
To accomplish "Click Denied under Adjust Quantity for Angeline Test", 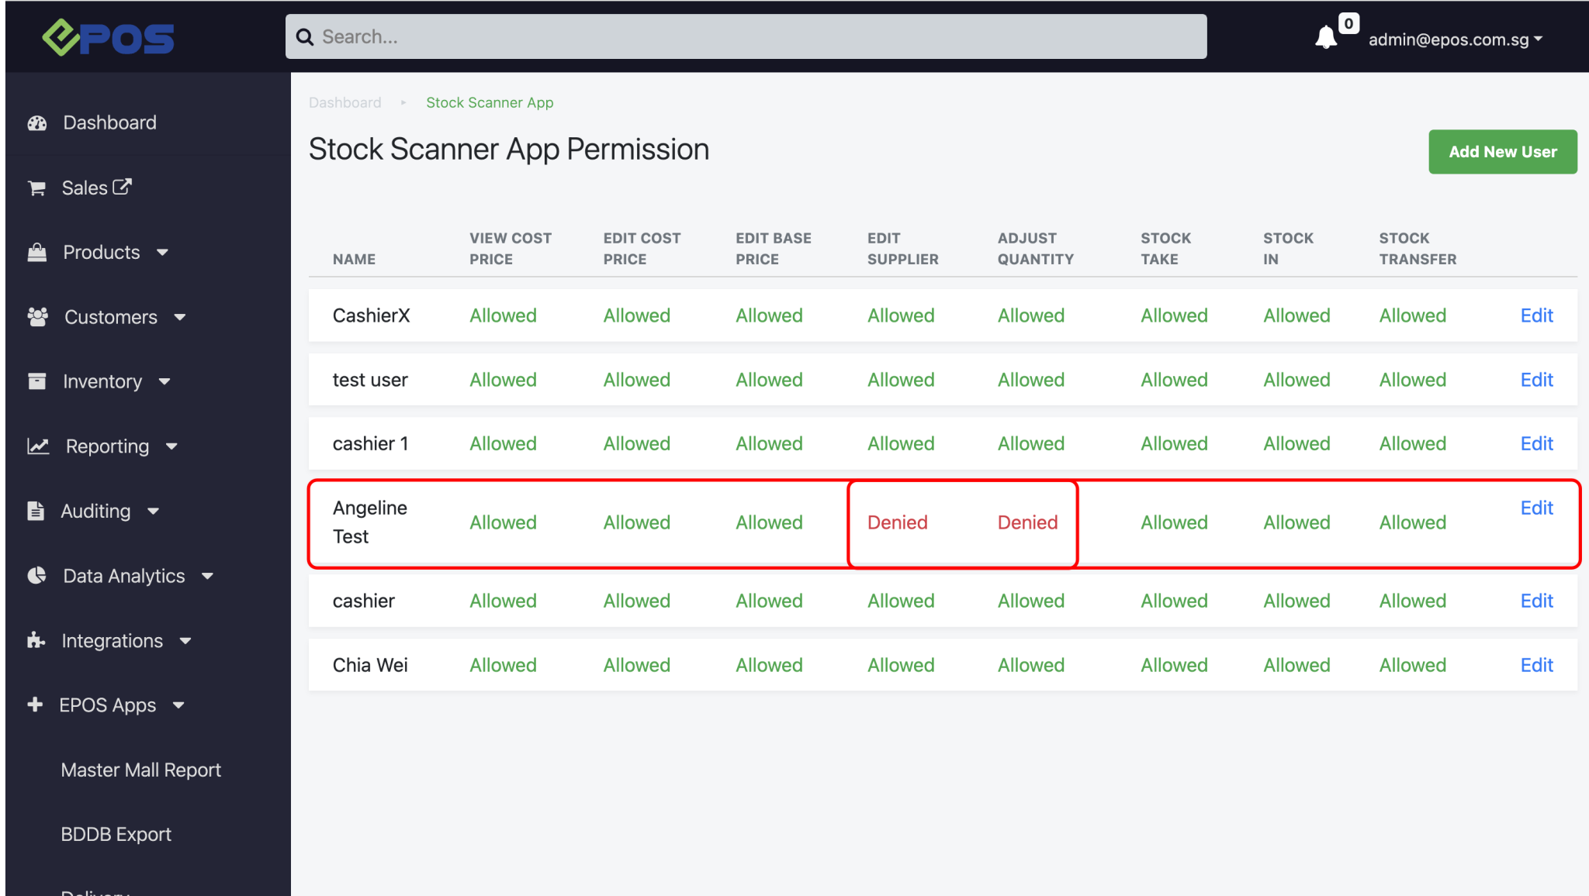I will [x=1028, y=522].
